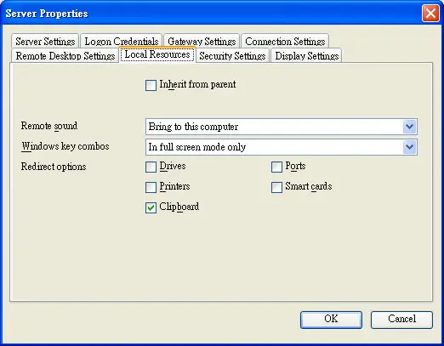Tick the Ports checkbox
Image resolution: width=444 pixels, height=346 pixels.
tap(276, 167)
